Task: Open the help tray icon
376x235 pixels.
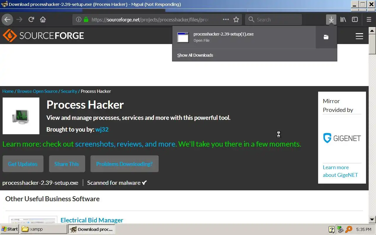Action: click(x=332, y=229)
